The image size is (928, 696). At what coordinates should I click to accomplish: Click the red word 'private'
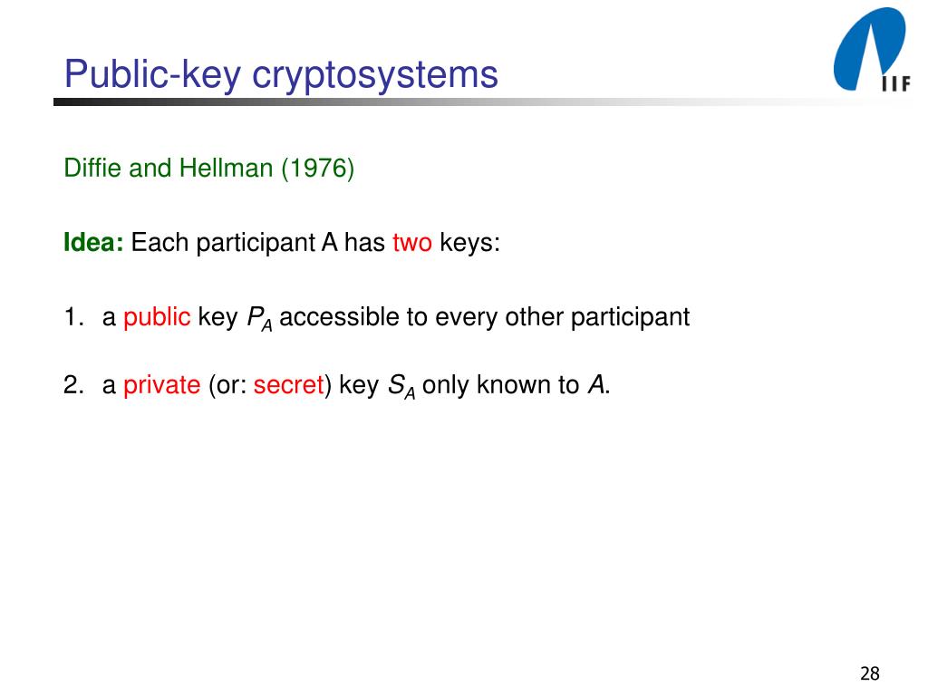point(161,385)
